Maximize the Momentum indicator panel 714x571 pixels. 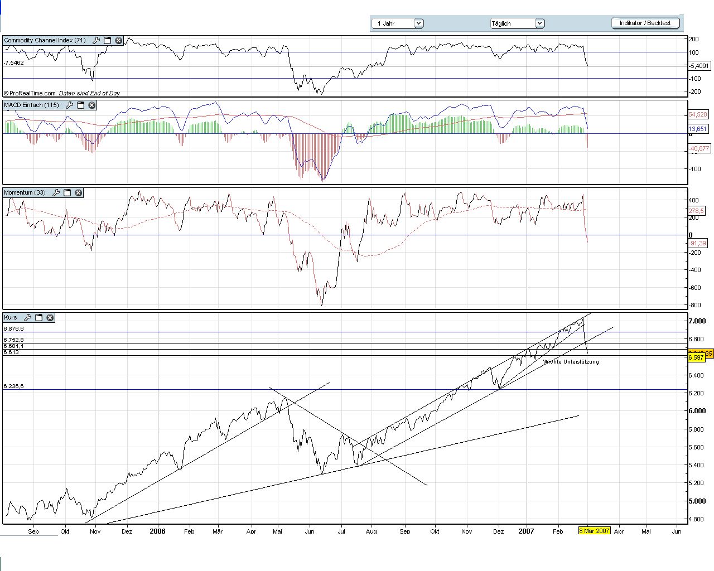pos(67,193)
